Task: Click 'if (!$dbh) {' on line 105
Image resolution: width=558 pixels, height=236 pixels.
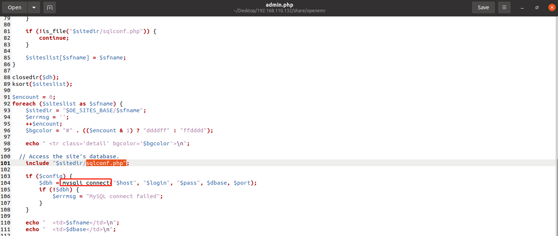Action: (59, 190)
